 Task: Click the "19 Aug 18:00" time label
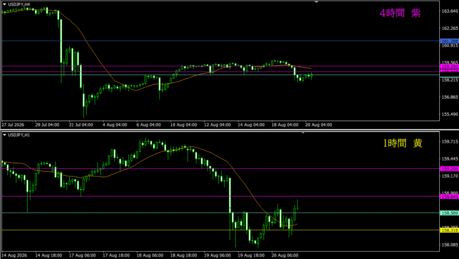tap(251, 255)
